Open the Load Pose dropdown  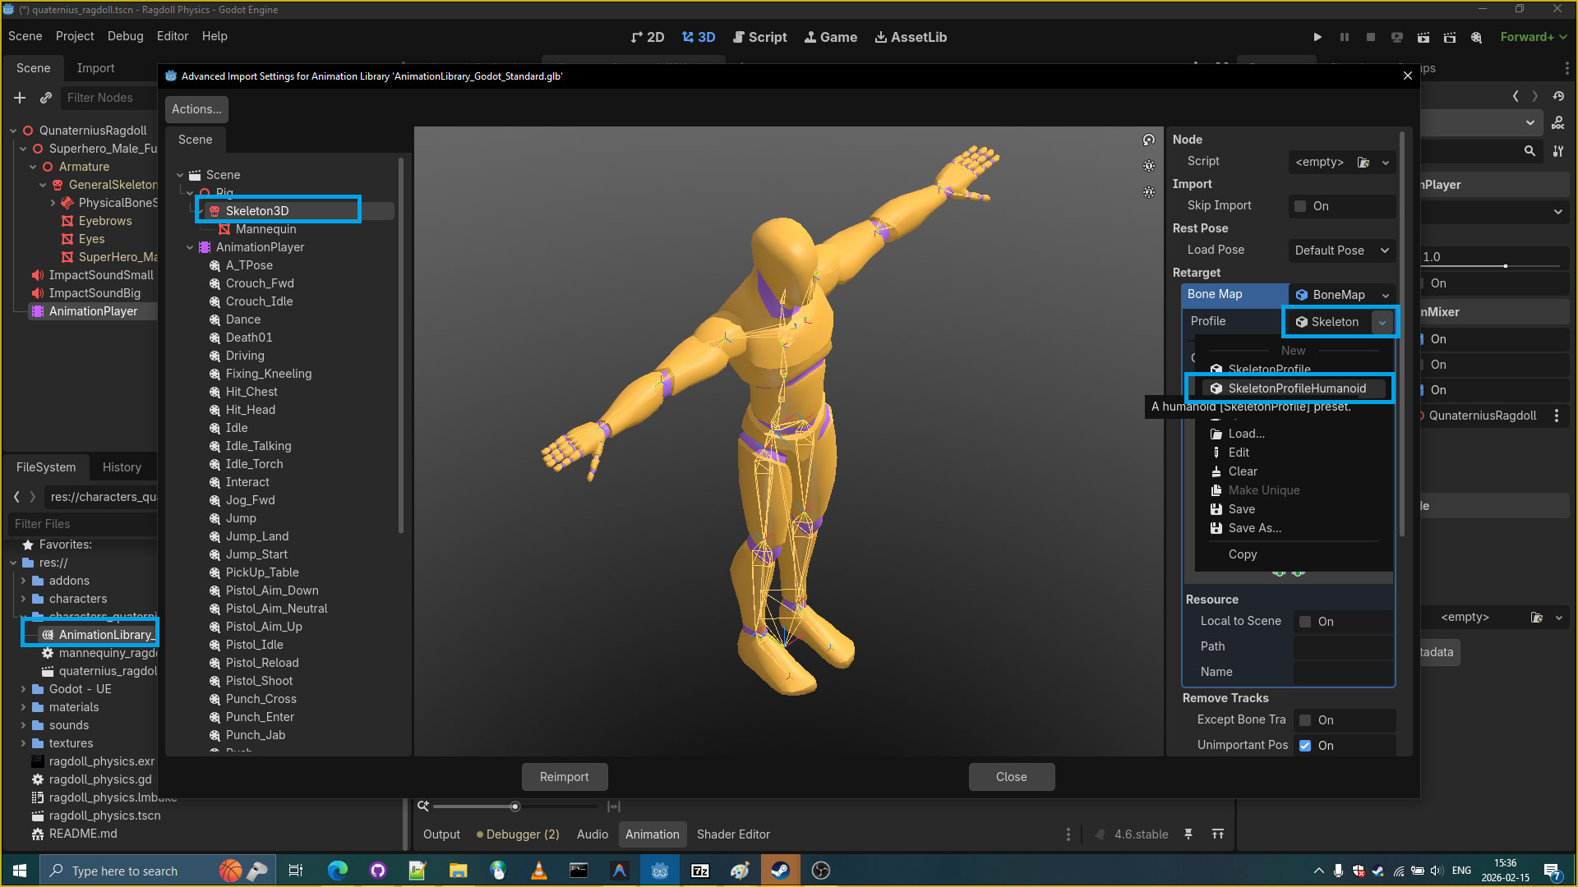1341,250
